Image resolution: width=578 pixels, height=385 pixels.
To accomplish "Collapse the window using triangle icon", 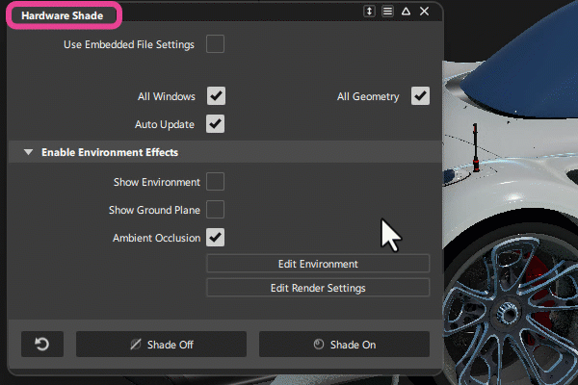I will pos(406,12).
